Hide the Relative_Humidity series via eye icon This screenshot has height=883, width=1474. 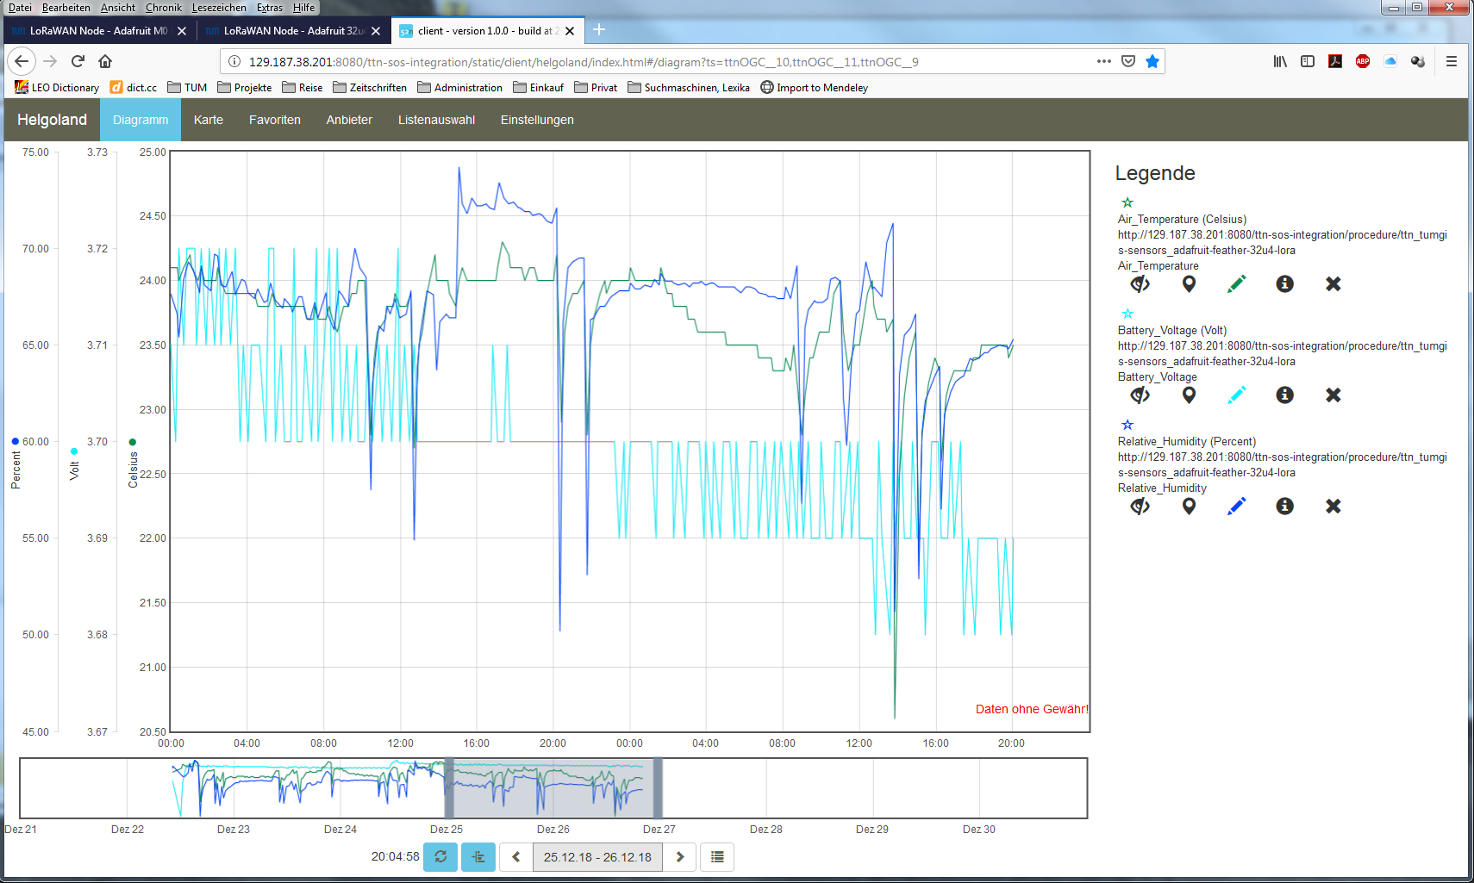coord(1140,506)
